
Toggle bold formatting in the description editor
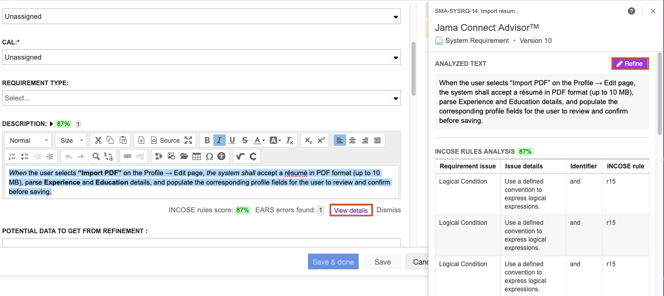207,140
